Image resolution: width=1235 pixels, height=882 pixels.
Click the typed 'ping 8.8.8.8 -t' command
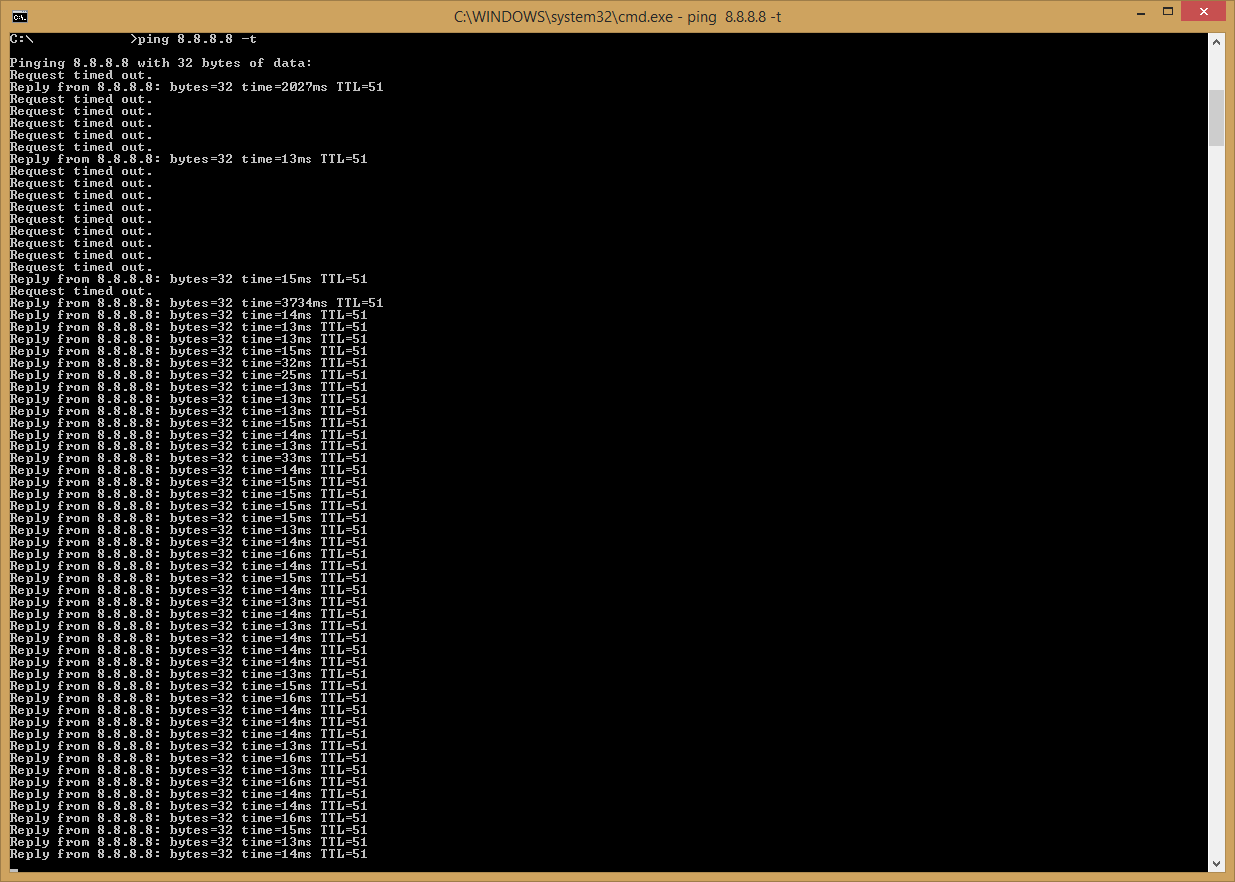[197, 39]
